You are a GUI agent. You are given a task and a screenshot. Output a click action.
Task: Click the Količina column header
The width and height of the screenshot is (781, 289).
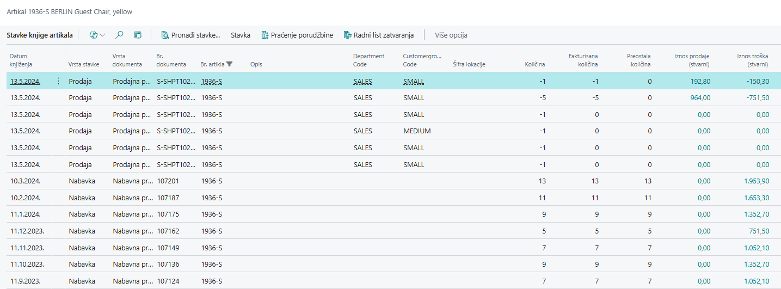click(534, 64)
